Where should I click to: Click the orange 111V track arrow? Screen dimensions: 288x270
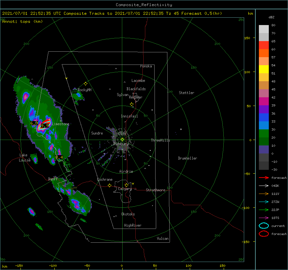[264, 194]
